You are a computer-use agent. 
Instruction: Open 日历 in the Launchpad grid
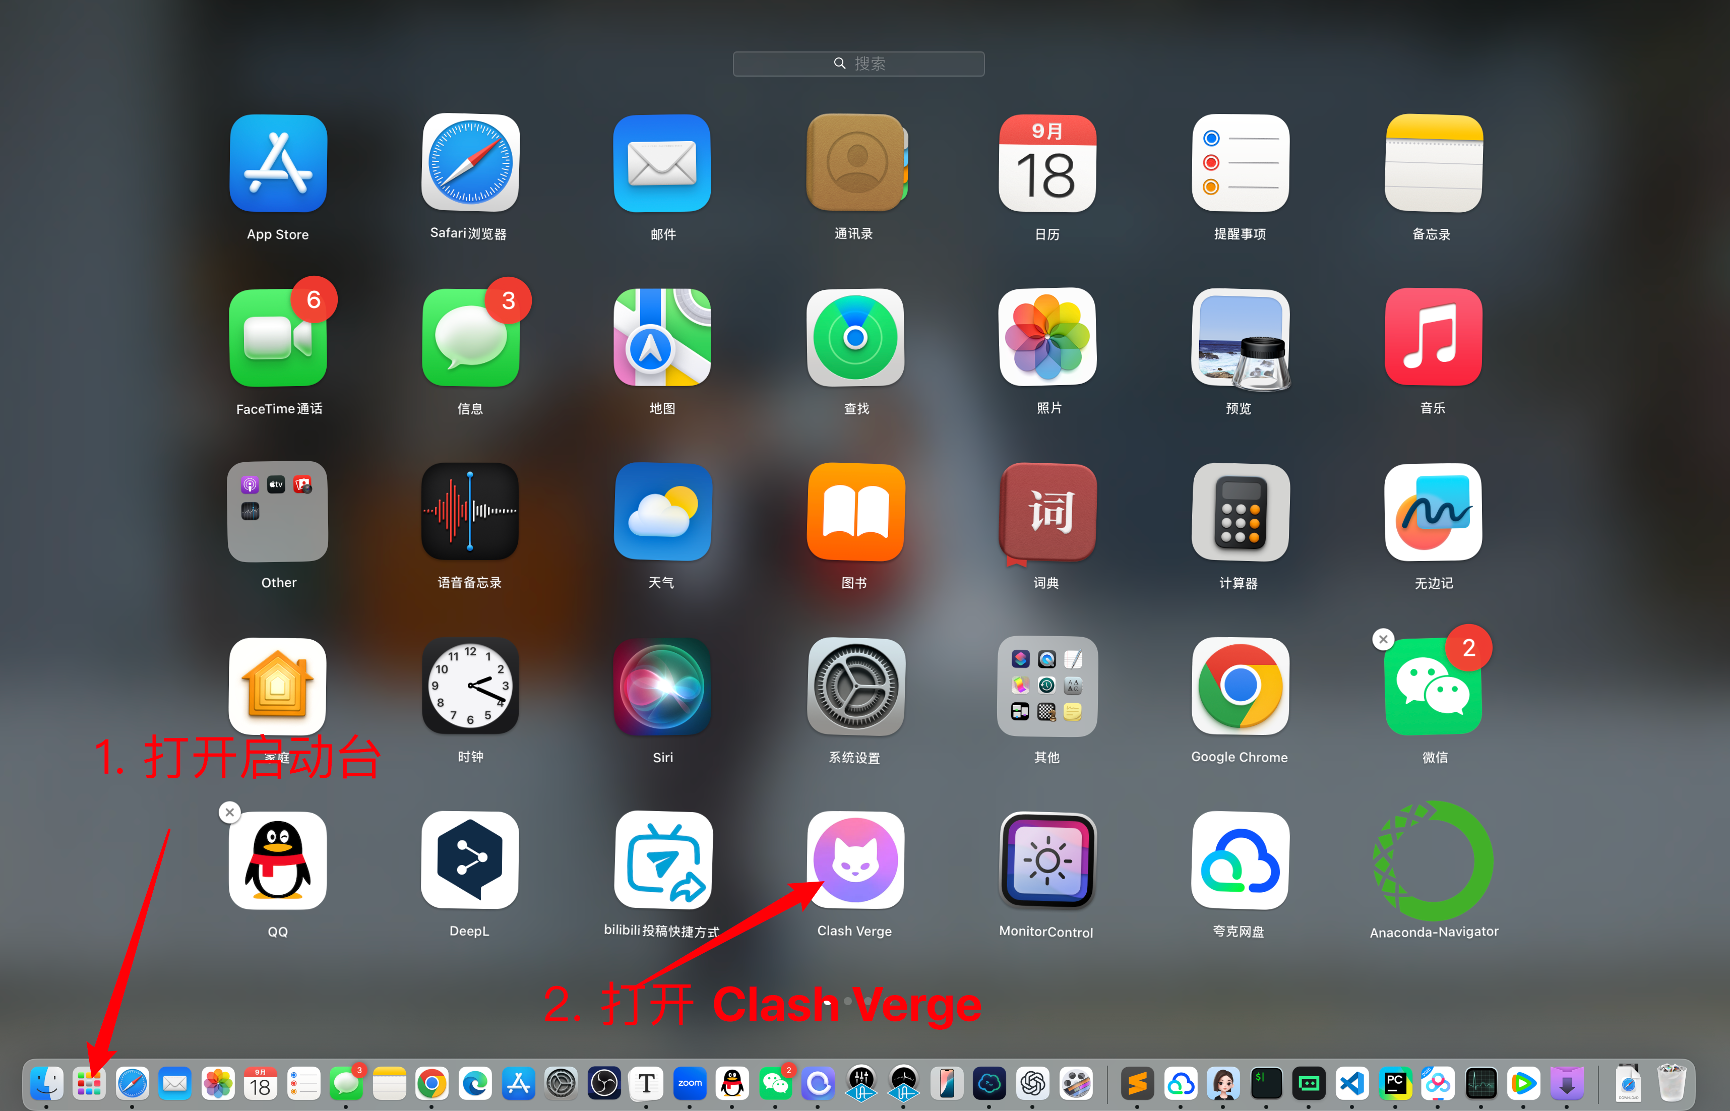1047,164
